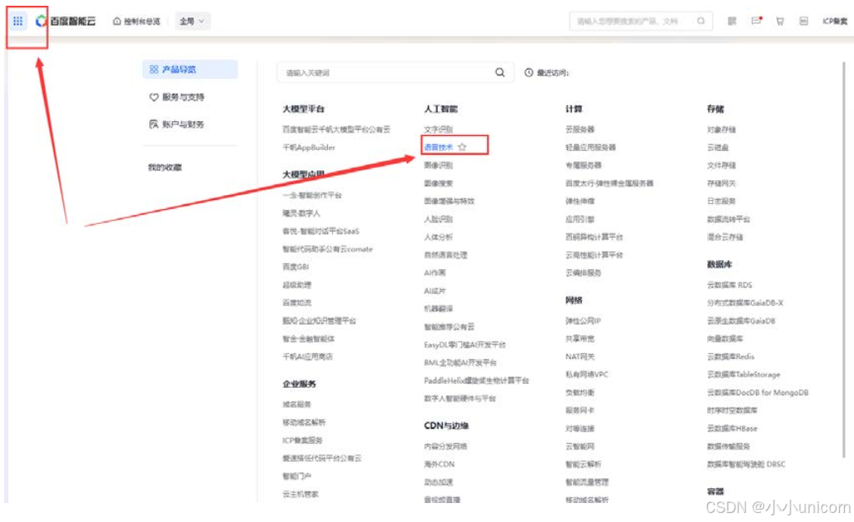Click the 最近访问 clock icon
This screenshot has width=854, height=522.
(x=528, y=72)
